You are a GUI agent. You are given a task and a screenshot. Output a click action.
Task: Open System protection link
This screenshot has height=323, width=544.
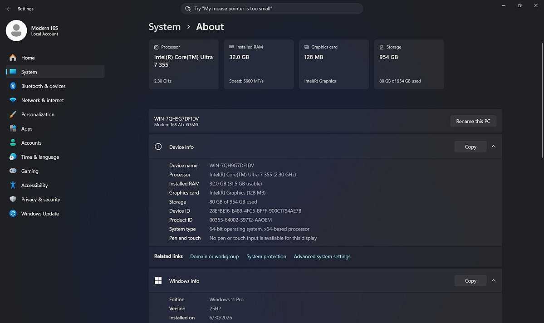266,256
